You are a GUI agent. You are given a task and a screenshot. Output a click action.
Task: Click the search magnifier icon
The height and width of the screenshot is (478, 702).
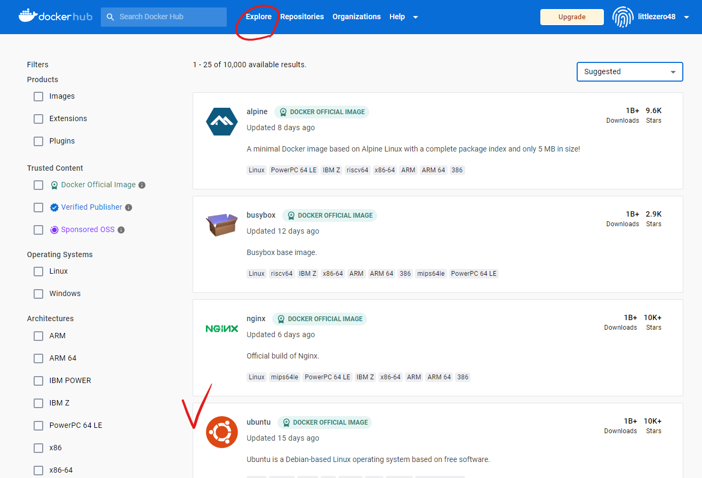[110, 17]
